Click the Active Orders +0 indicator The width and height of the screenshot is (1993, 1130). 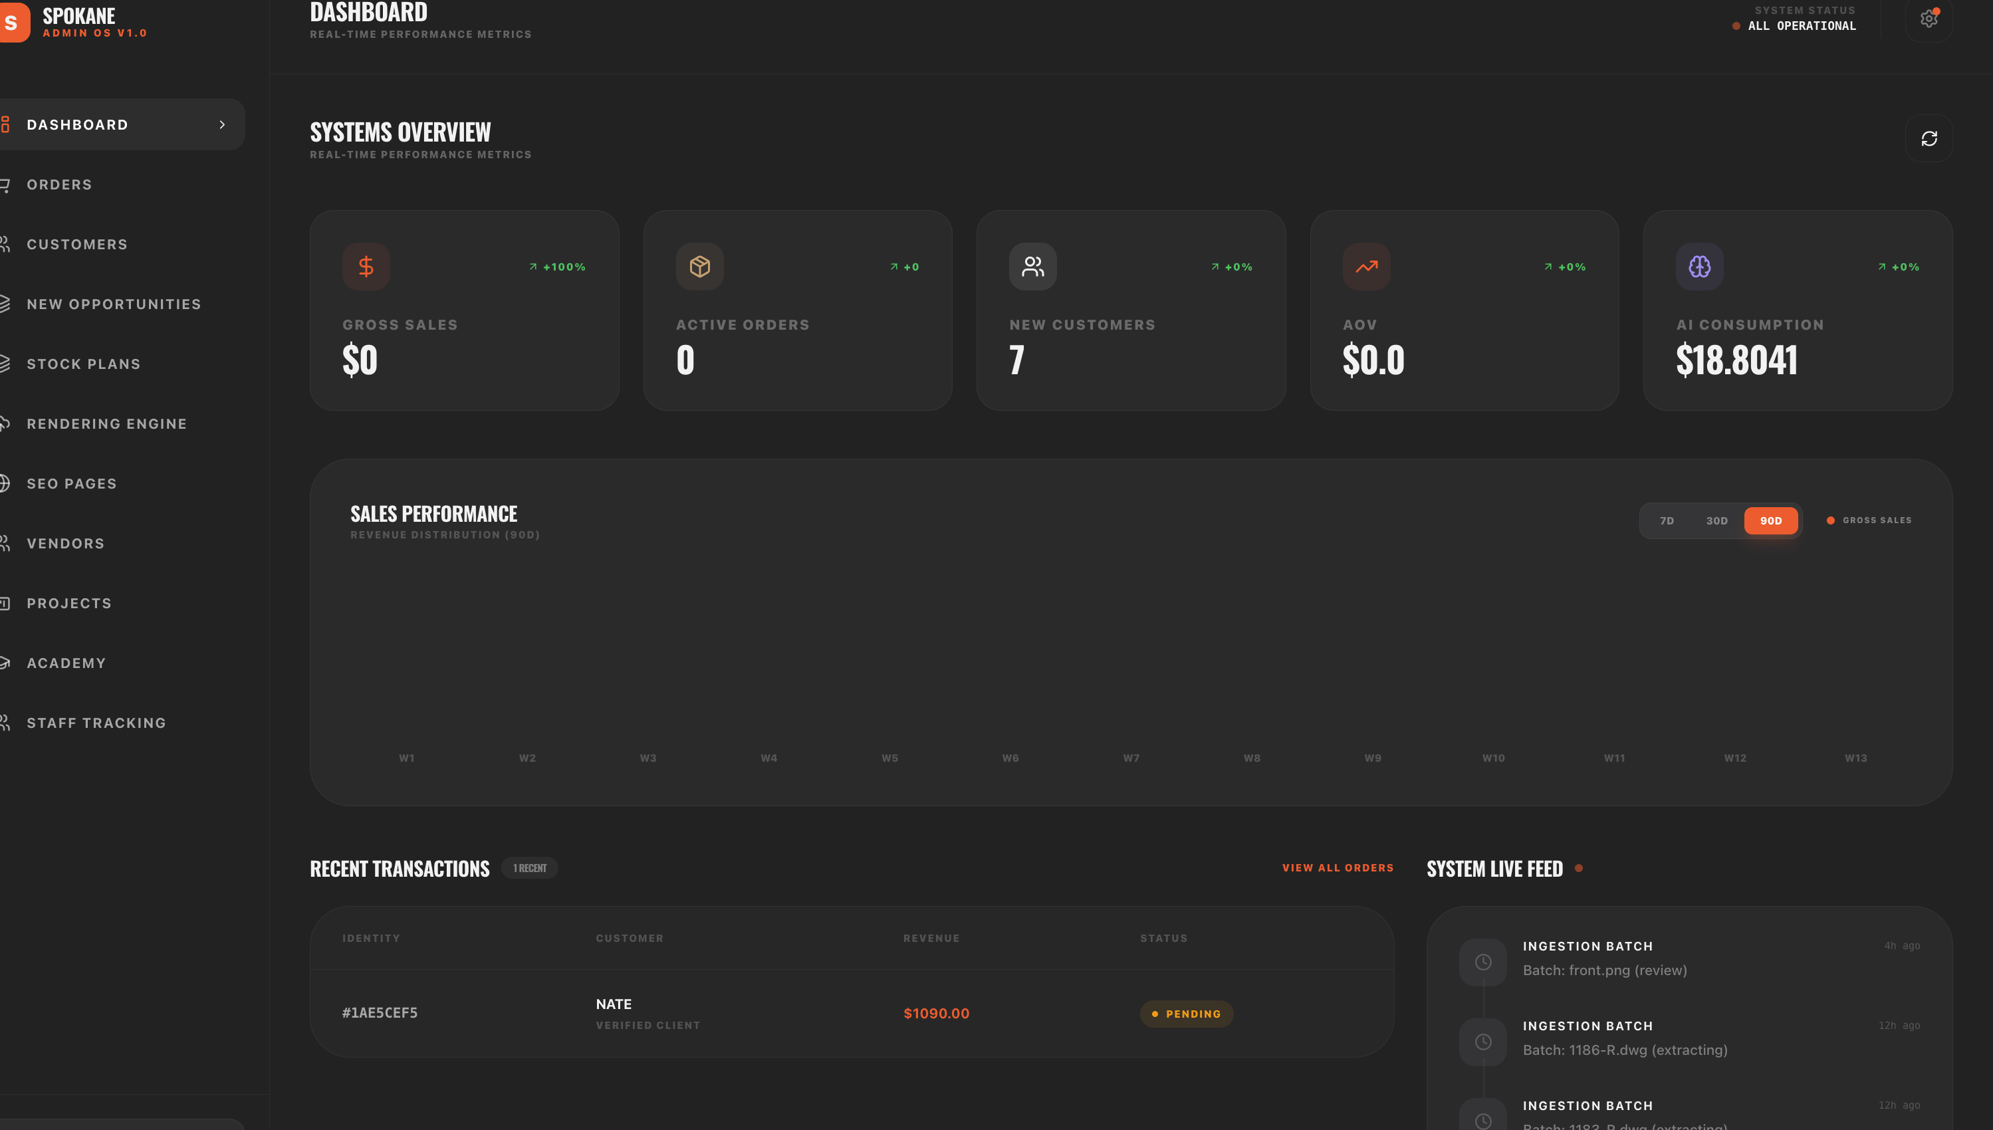click(x=904, y=267)
